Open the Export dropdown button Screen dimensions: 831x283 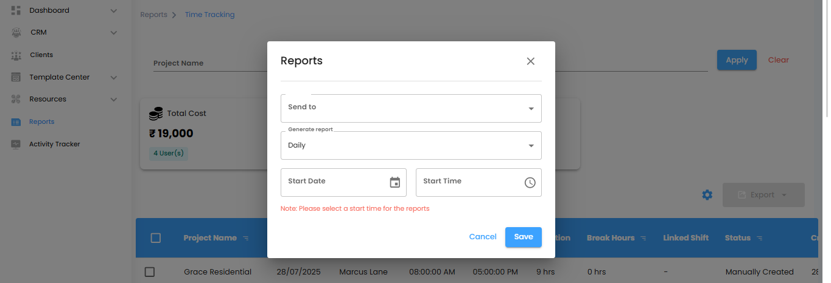763,195
